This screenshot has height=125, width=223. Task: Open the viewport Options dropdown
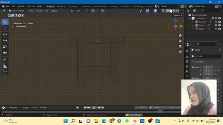tap(177, 15)
